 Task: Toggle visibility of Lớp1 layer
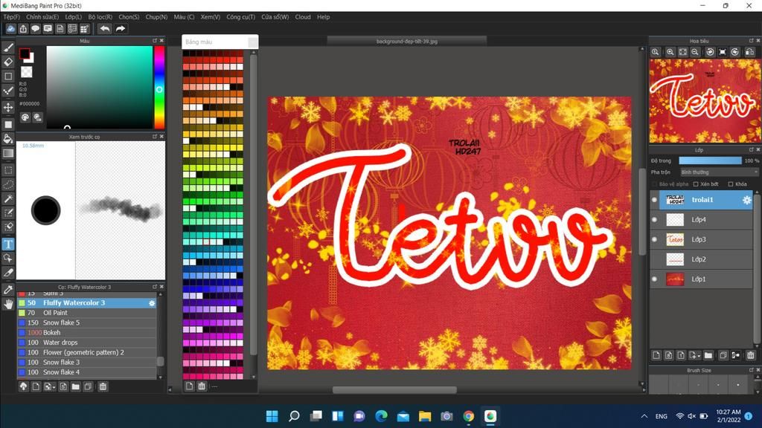654,279
